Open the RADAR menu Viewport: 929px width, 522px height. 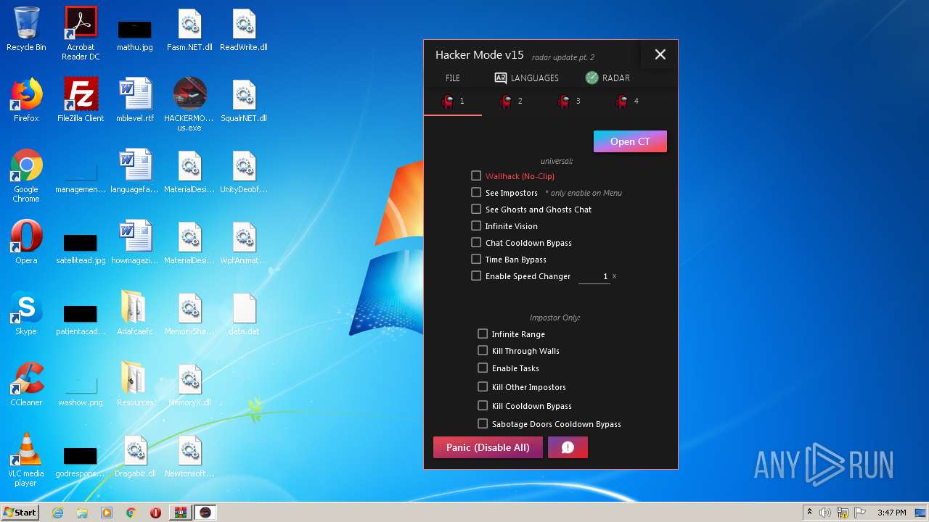point(608,78)
